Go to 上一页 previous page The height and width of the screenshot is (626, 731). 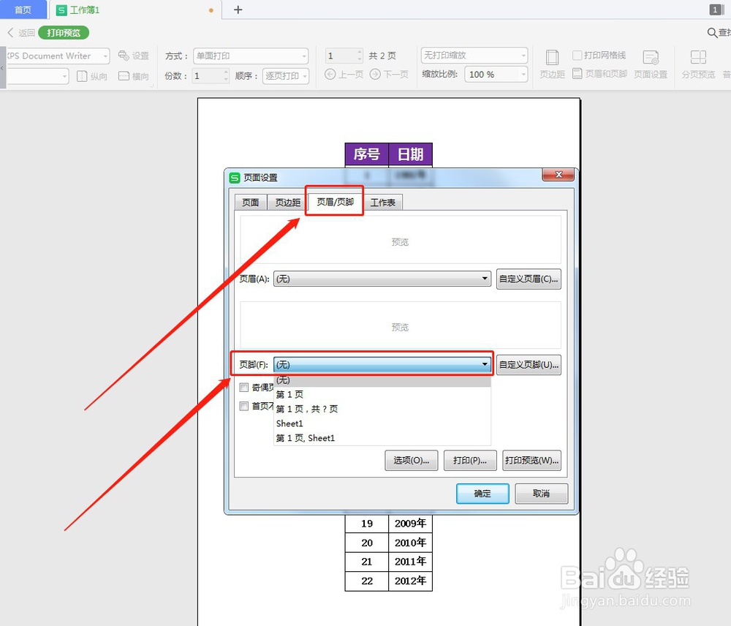pos(344,74)
